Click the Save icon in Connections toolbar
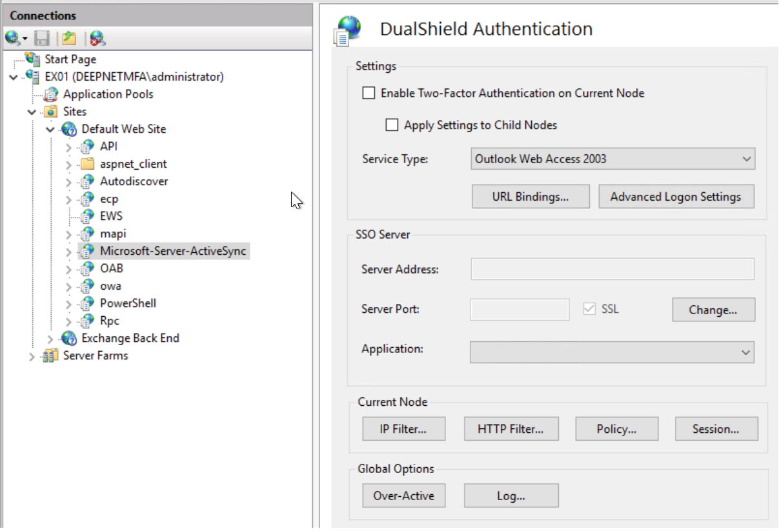 [42, 39]
